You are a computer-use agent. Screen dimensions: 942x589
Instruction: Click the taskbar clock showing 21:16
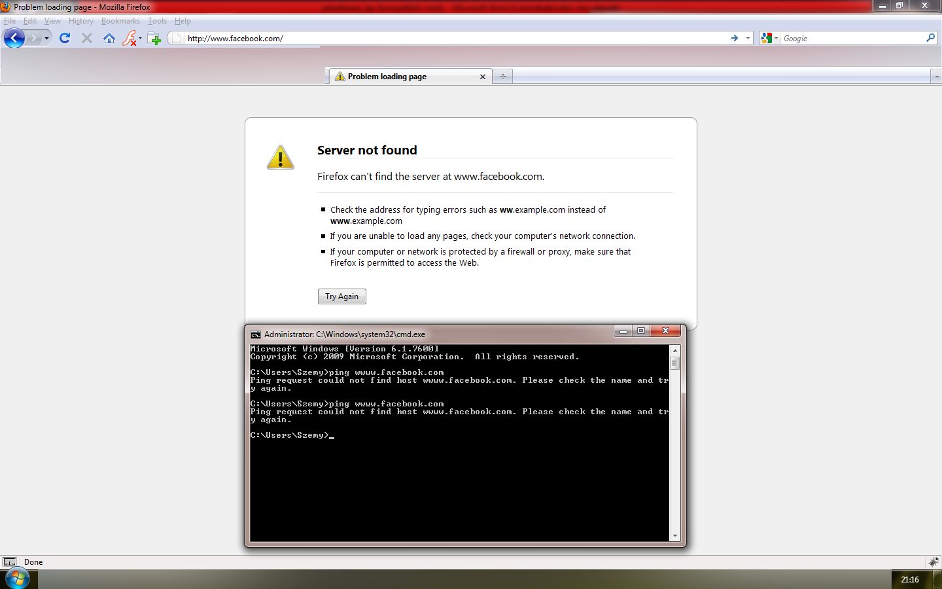pos(910,579)
